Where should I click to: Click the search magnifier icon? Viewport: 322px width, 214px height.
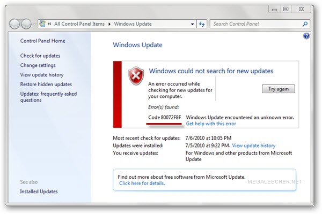point(305,24)
